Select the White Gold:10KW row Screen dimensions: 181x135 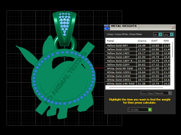coord(138,76)
